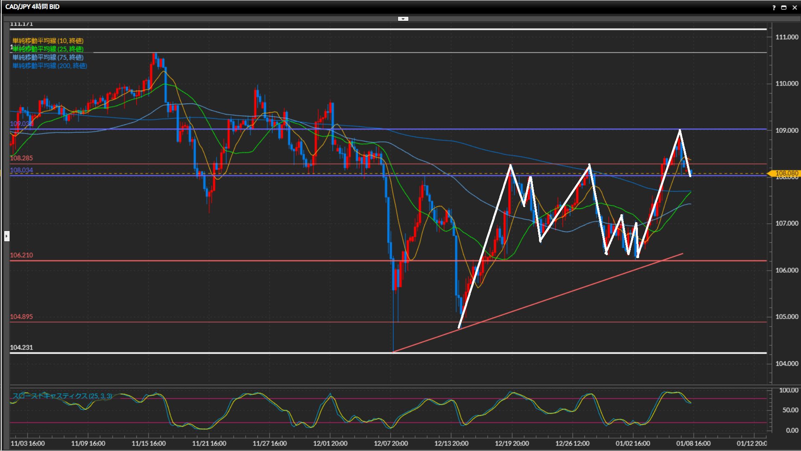Click the slow stochastics (25,3,3) indicator label
801x451 pixels.
62,395
